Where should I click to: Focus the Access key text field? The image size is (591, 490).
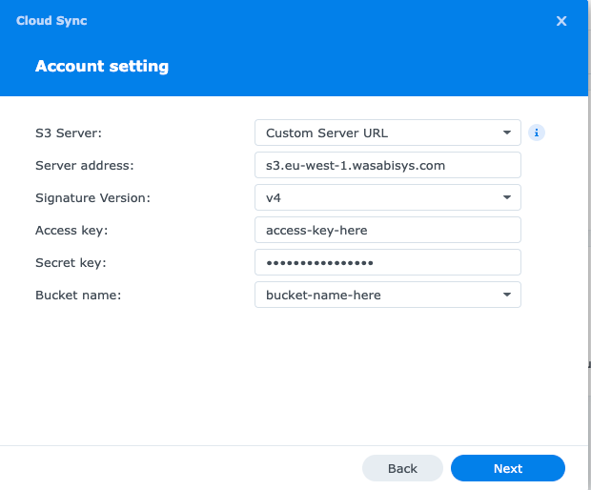click(x=387, y=230)
